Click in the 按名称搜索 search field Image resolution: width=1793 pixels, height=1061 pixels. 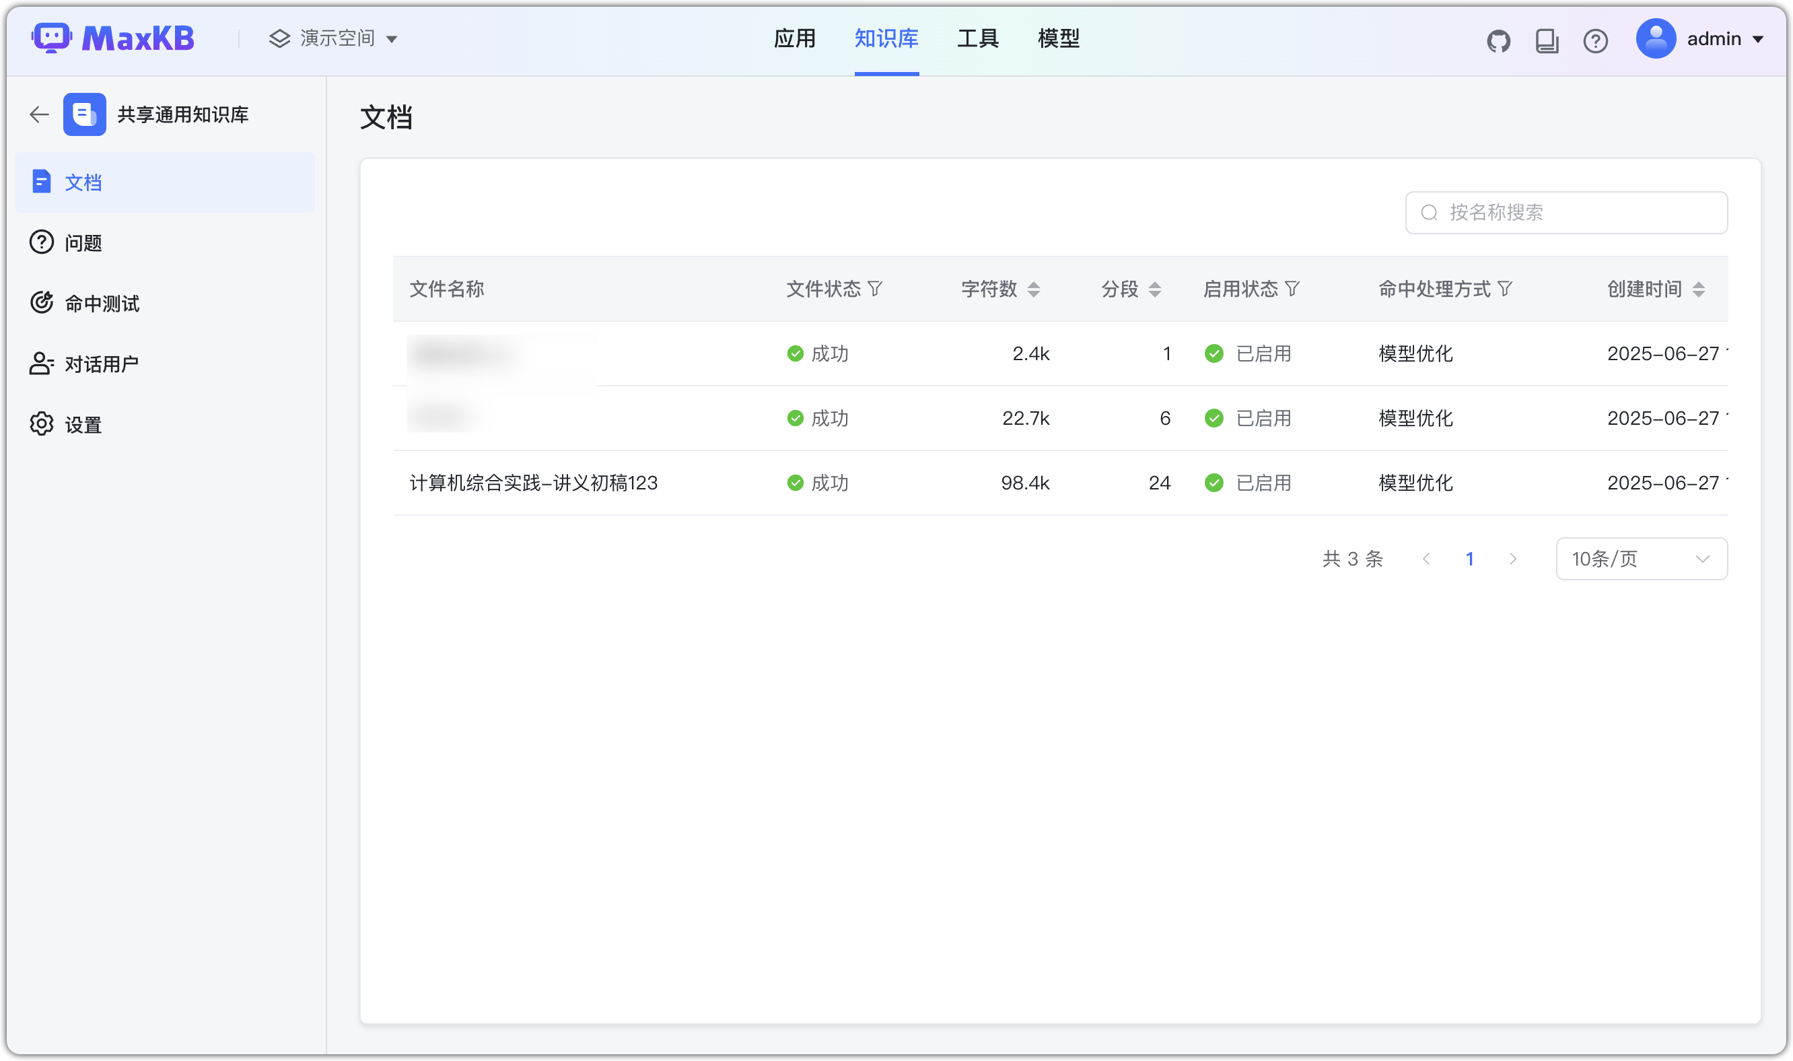1566,212
